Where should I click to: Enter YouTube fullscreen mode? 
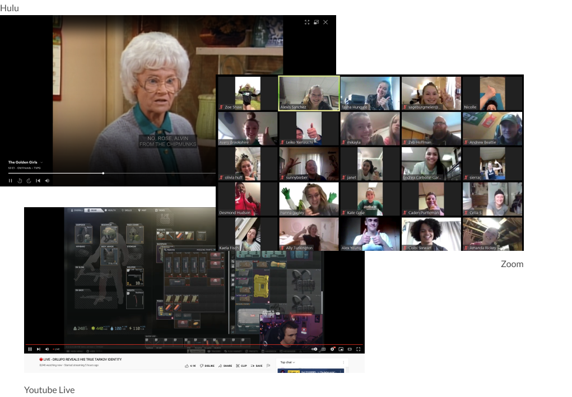coord(358,349)
